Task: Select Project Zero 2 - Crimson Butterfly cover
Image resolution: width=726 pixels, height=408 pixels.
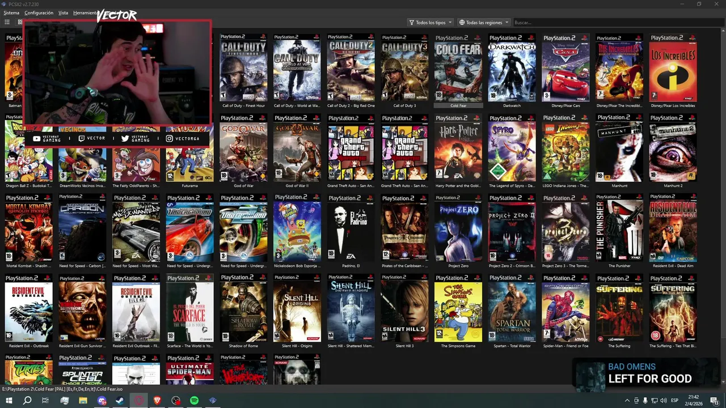Action: point(512,228)
